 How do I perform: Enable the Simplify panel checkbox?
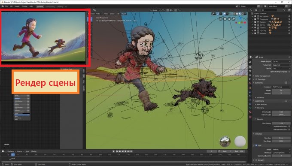[x=256, y=160]
